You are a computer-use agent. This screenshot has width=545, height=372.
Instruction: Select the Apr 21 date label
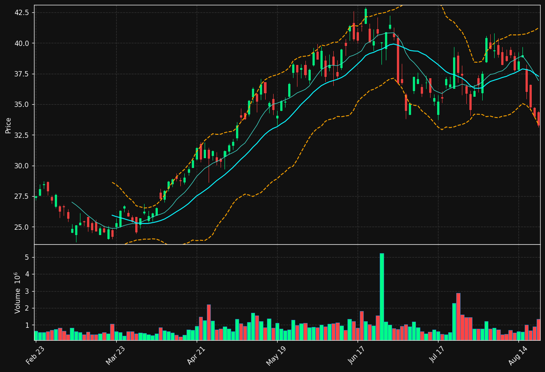click(x=196, y=356)
